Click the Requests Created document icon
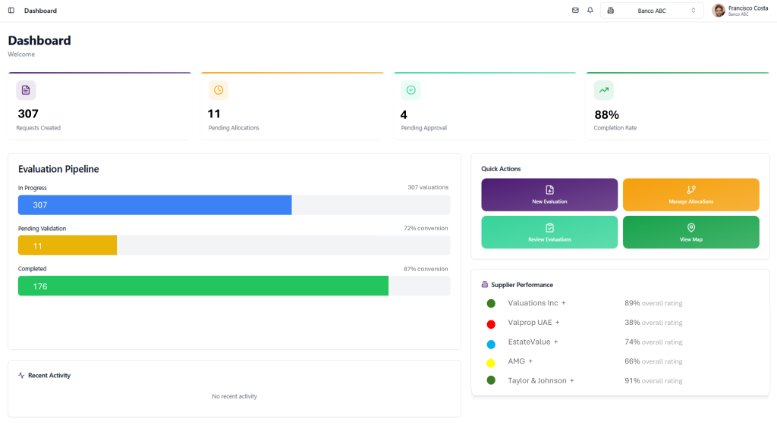The width and height of the screenshot is (777, 428). tap(26, 90)
